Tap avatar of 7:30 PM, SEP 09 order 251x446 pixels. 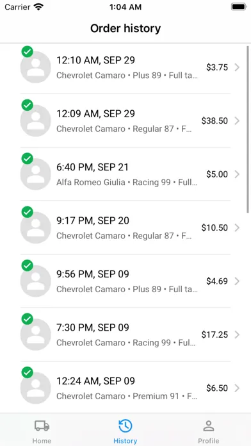click(35, 334)
